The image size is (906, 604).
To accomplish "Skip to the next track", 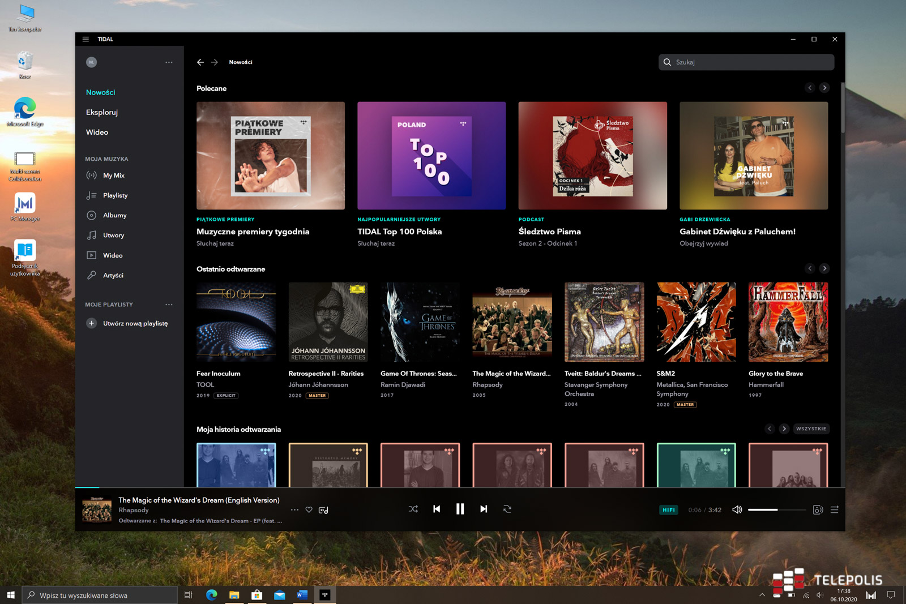I will point(484,509).
